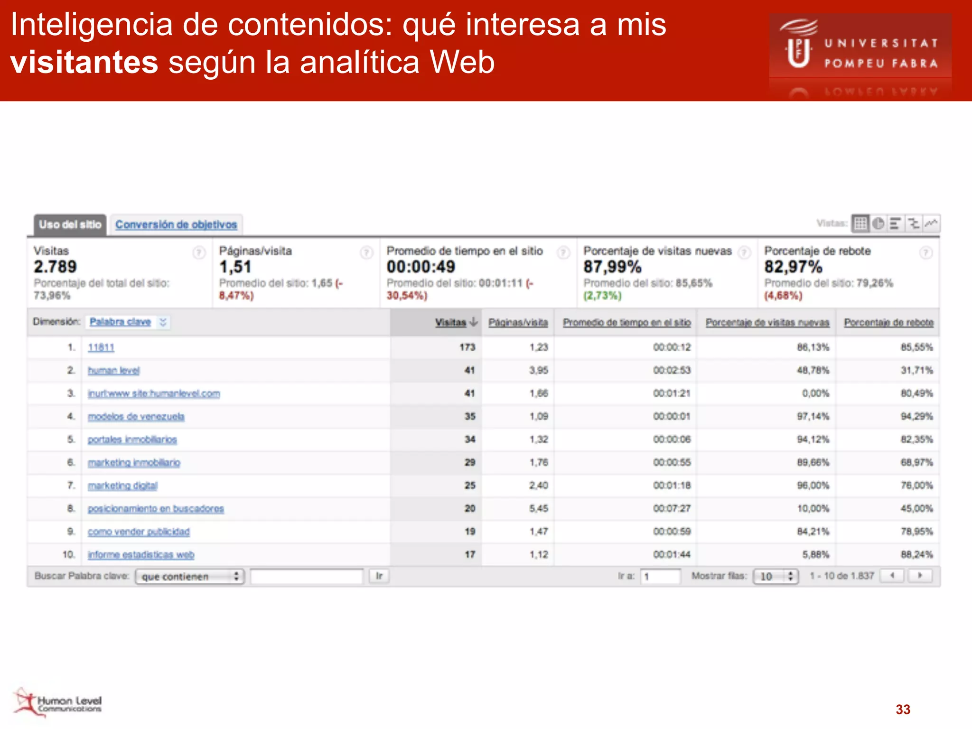
Task: Open keyword marketing inmobiliario
Action: (x=134, y=462)
